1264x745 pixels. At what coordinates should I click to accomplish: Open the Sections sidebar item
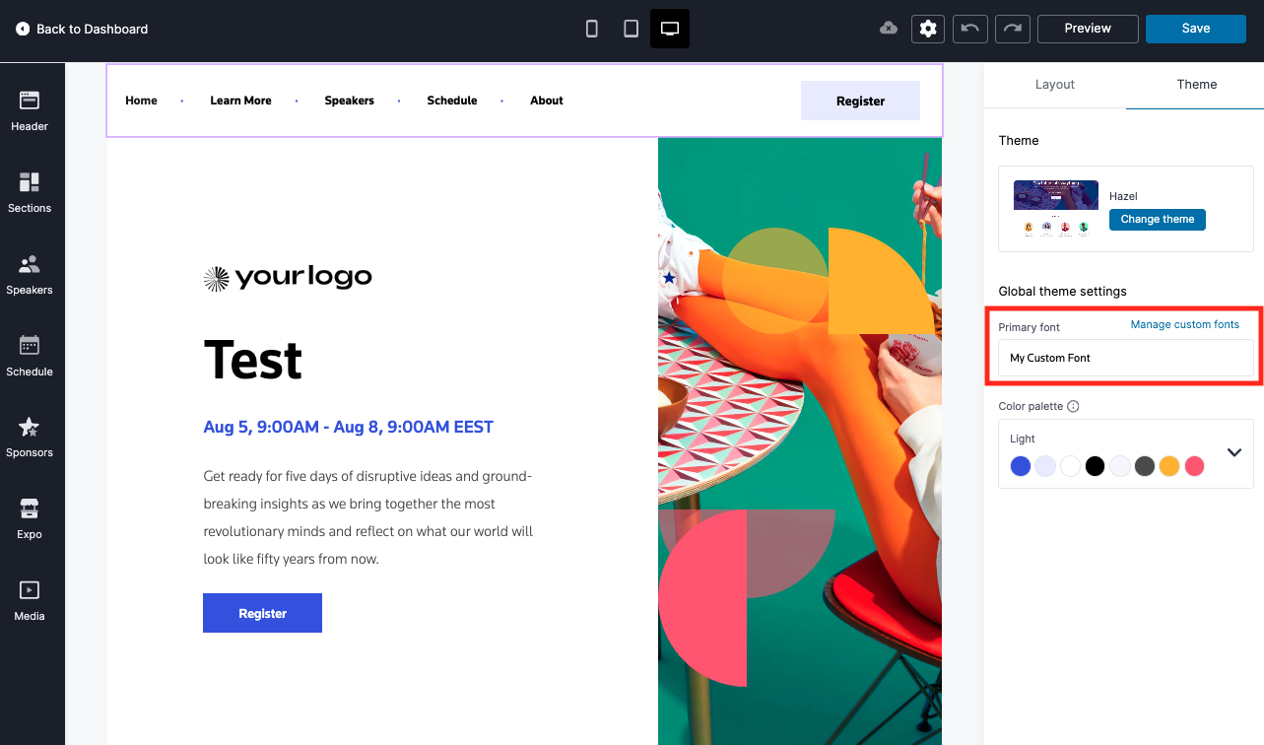point(30,192)
